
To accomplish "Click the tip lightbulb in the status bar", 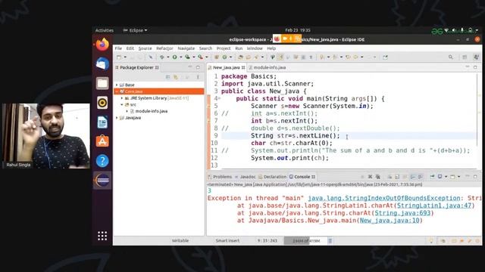I will point(431,241).
